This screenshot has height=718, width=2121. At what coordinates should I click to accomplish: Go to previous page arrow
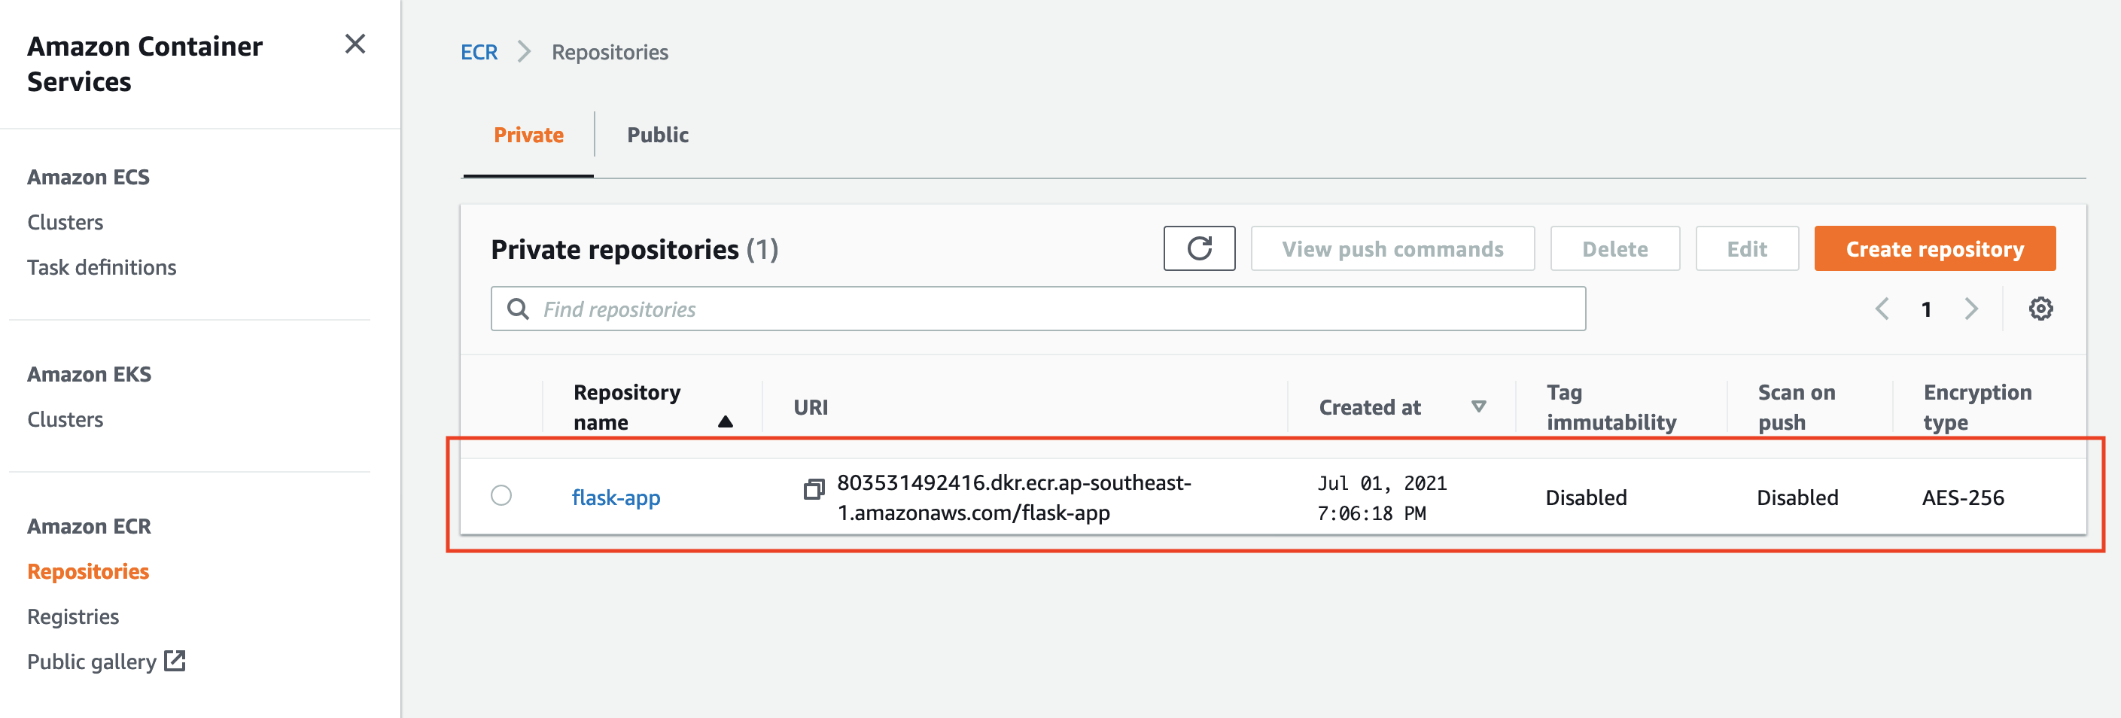(x=1882, y=309)
